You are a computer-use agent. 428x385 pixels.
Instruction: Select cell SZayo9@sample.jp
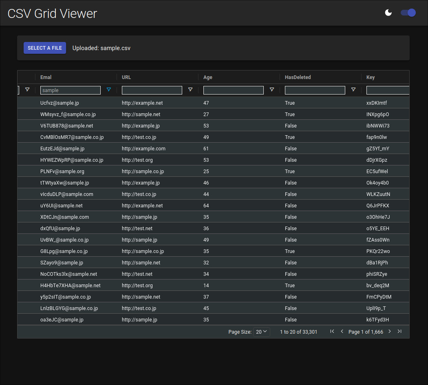(62, 263)
